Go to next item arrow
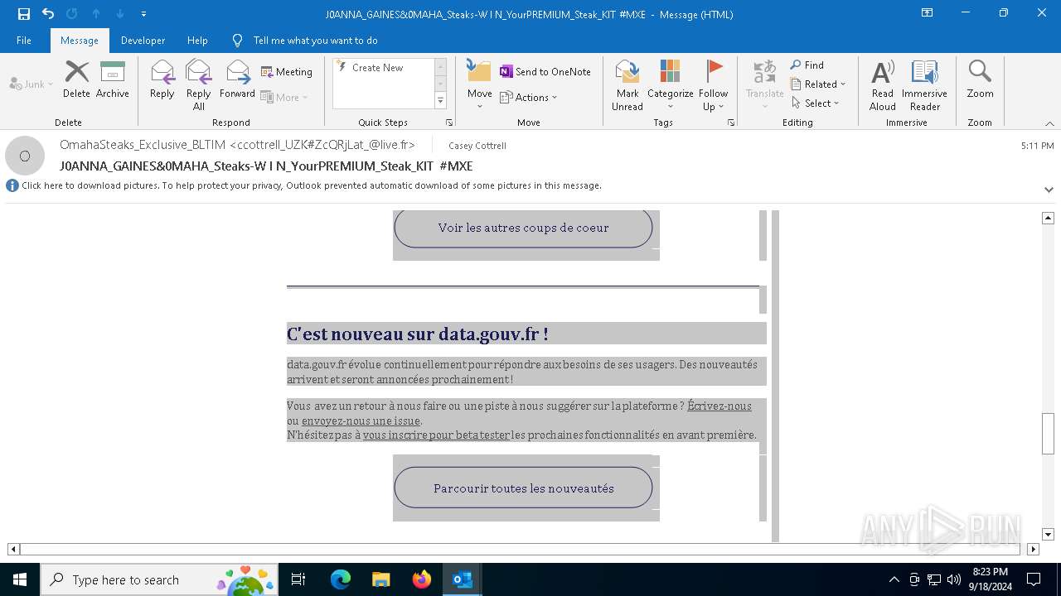This screenshot has width=1061, height=596. click(x=120, y=13)
